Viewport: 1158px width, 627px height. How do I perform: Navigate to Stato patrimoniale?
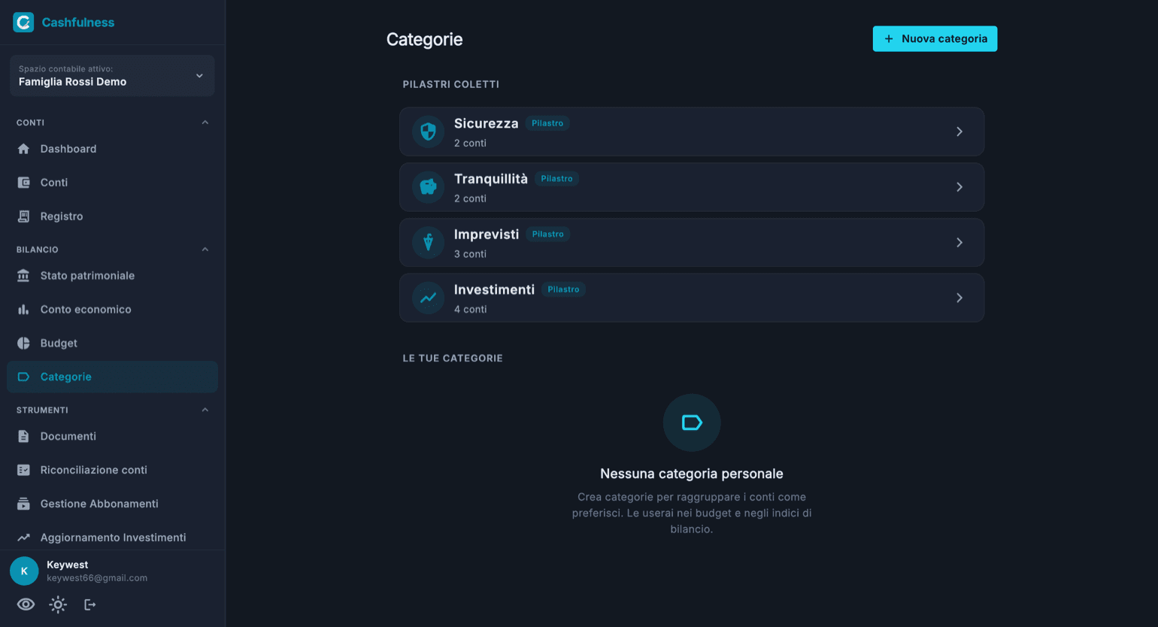tap(112, 276)
